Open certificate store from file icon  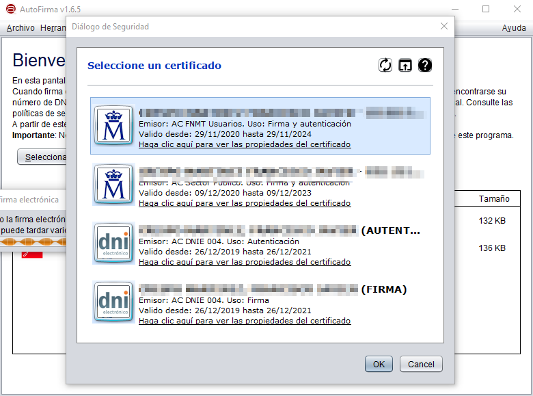coord(405,65)
